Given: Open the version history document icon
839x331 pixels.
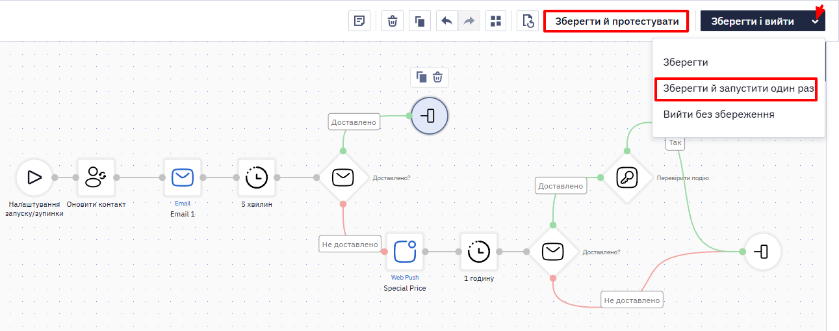Looking at the screenshot, I should [528, 21].
